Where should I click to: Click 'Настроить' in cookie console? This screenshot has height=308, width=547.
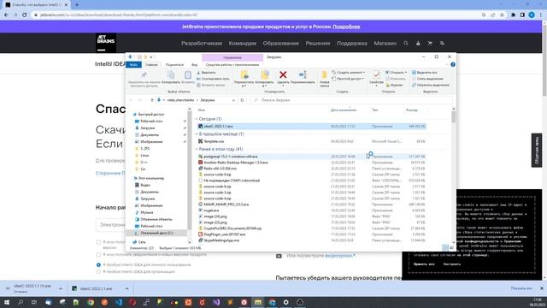tap(452, 264)
